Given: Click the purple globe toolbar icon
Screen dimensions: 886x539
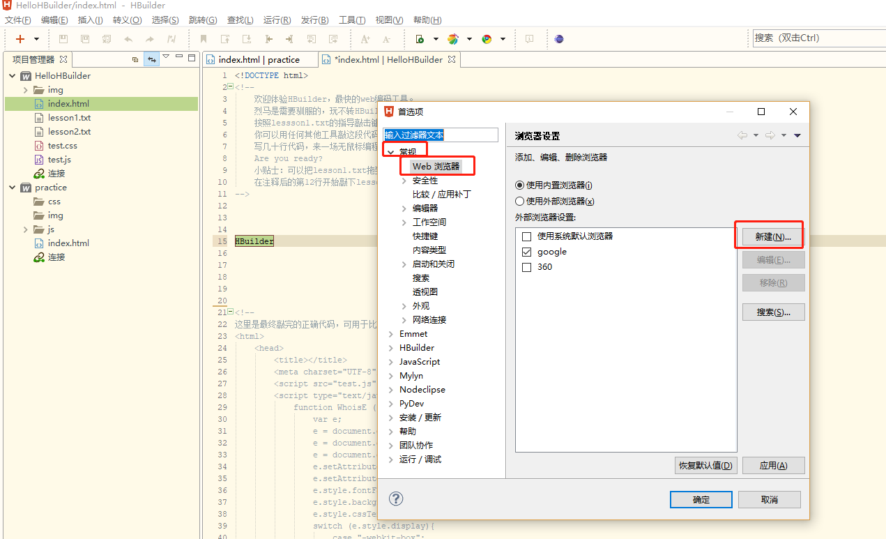Looking at the screenshot, I should (x=559, y=39).
